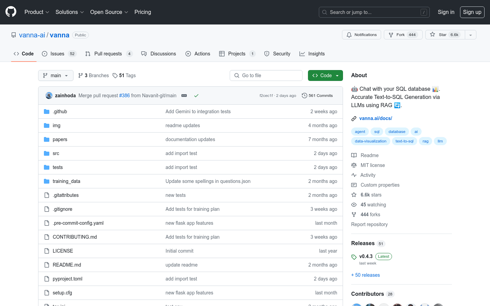Viewport: 490px width, 306px height.
Task: Switch to the Actions tab
Action: tap(198, 54)
